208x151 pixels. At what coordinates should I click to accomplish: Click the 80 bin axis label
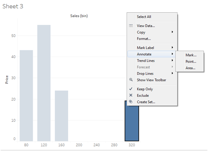pos(26,145)
